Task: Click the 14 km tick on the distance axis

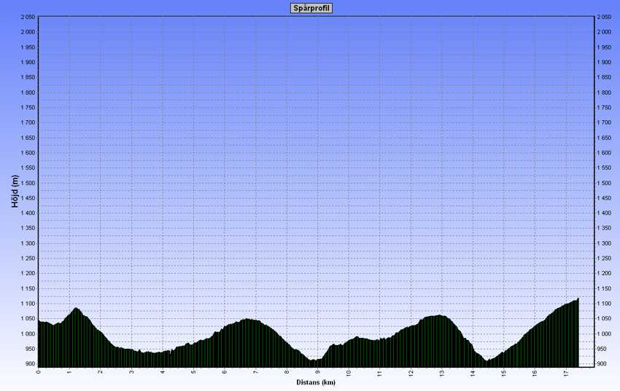Action: pos(473,373)
